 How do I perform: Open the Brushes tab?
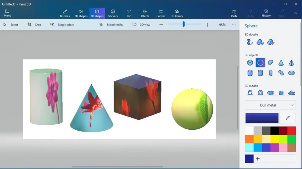coord(65,13)
